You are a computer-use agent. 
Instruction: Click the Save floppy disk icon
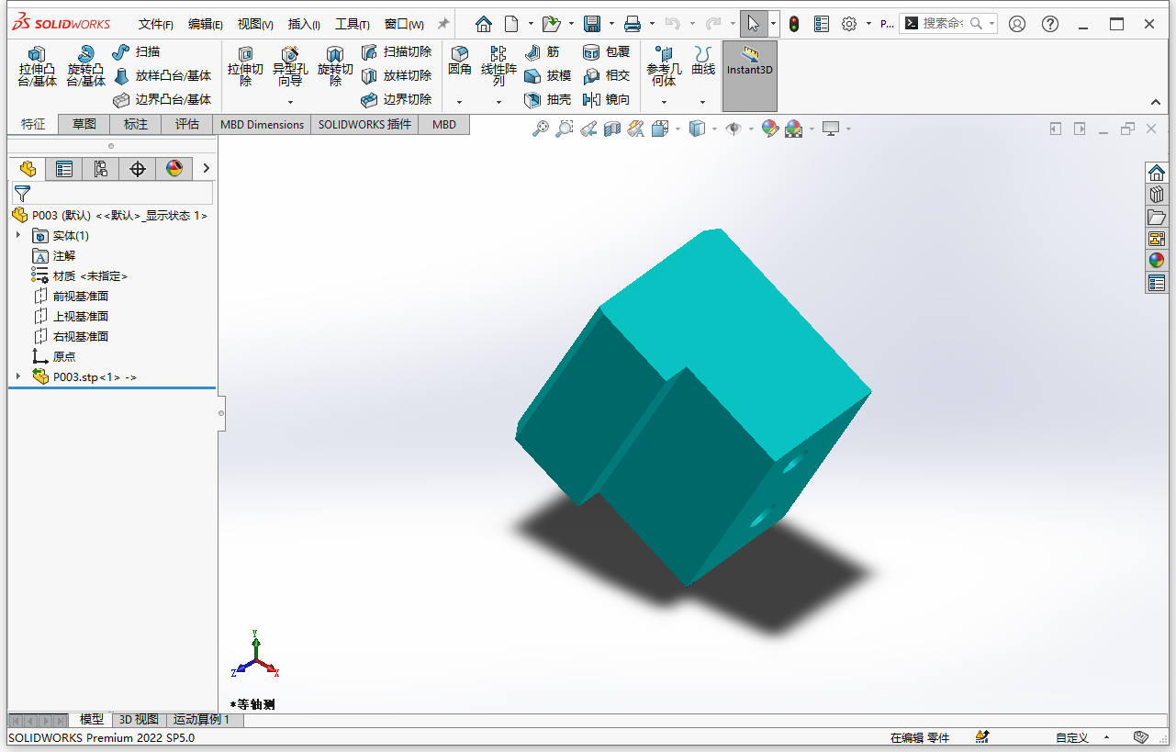coord(592,24)
